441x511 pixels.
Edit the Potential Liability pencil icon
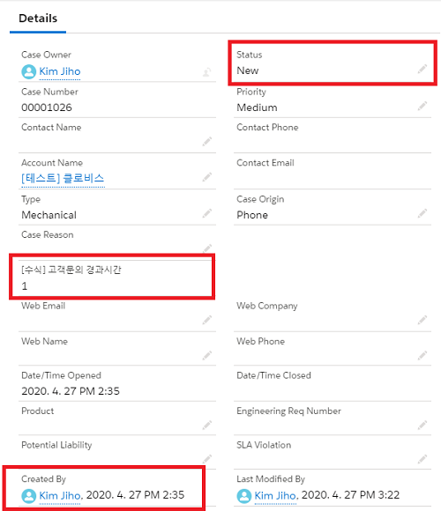point(206,459)
